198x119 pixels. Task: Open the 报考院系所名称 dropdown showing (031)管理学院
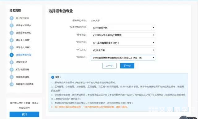pyautogui.click(x=123, y=28)
